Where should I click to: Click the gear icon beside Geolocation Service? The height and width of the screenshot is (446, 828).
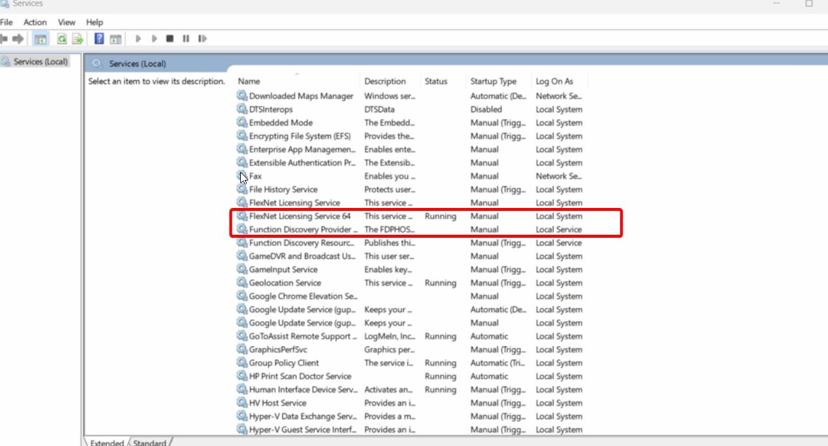pos(242,283)
